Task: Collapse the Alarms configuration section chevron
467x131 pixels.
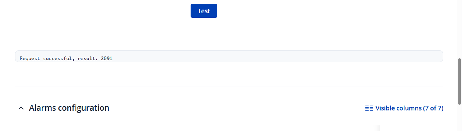Action: tap(21, 108)
